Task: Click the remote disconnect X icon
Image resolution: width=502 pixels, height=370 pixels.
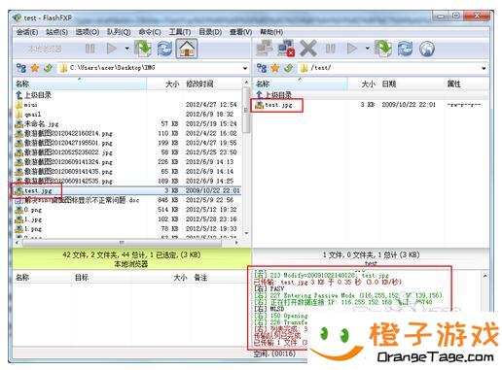Action: coord(307,49)
